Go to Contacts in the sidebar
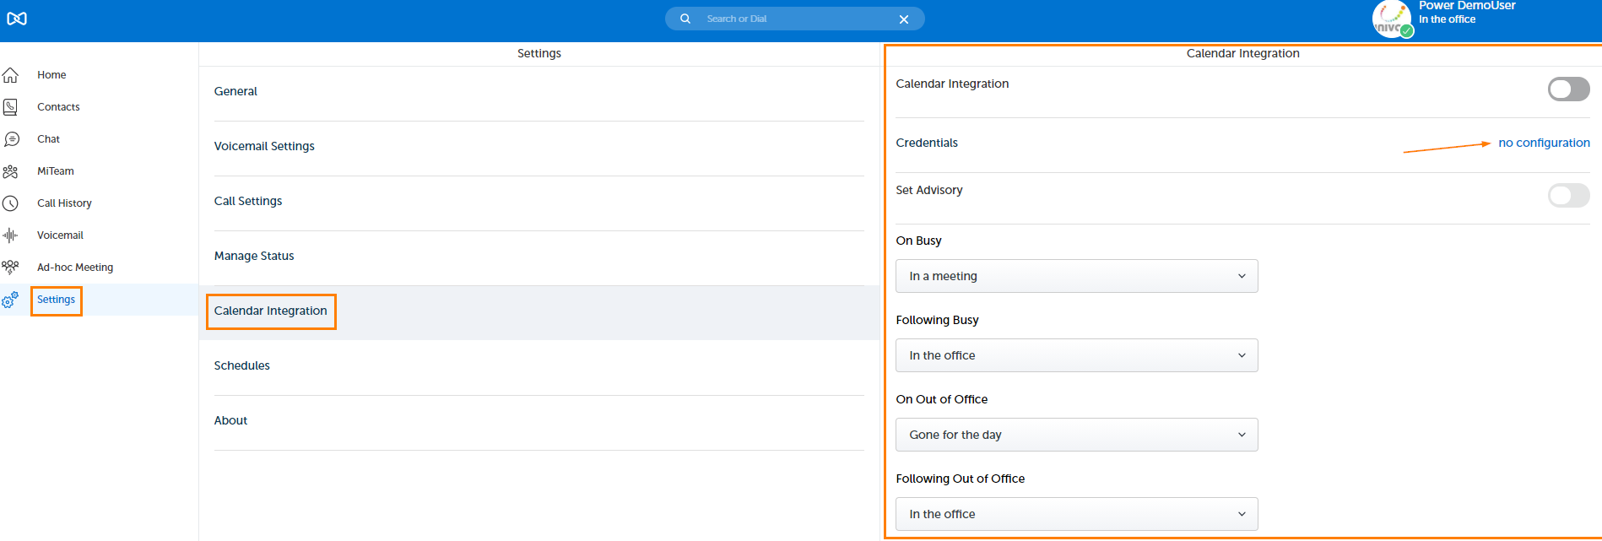This screenshot has height=541, width=1602. (58, 107)
